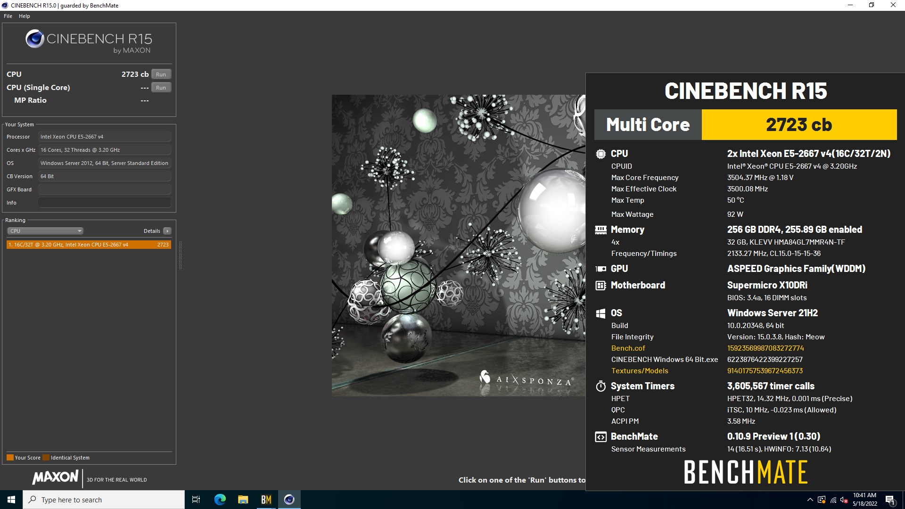Open the taskbar clock showing 10:41 AM
The image size is (905, 509).
pyautogui.click(x=864, y=500)
